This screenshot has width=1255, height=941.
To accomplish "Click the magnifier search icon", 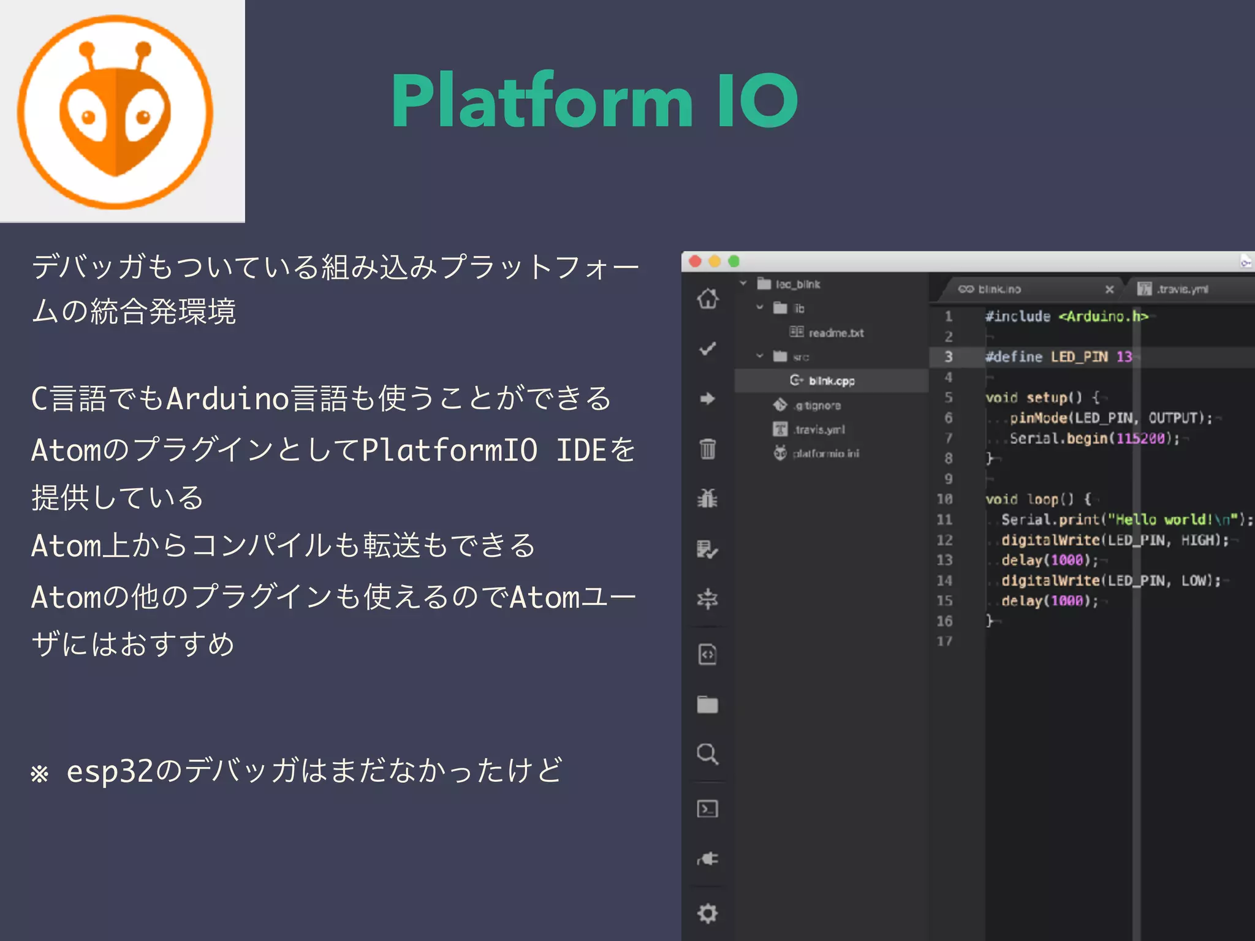I will [x=708, y=754].
